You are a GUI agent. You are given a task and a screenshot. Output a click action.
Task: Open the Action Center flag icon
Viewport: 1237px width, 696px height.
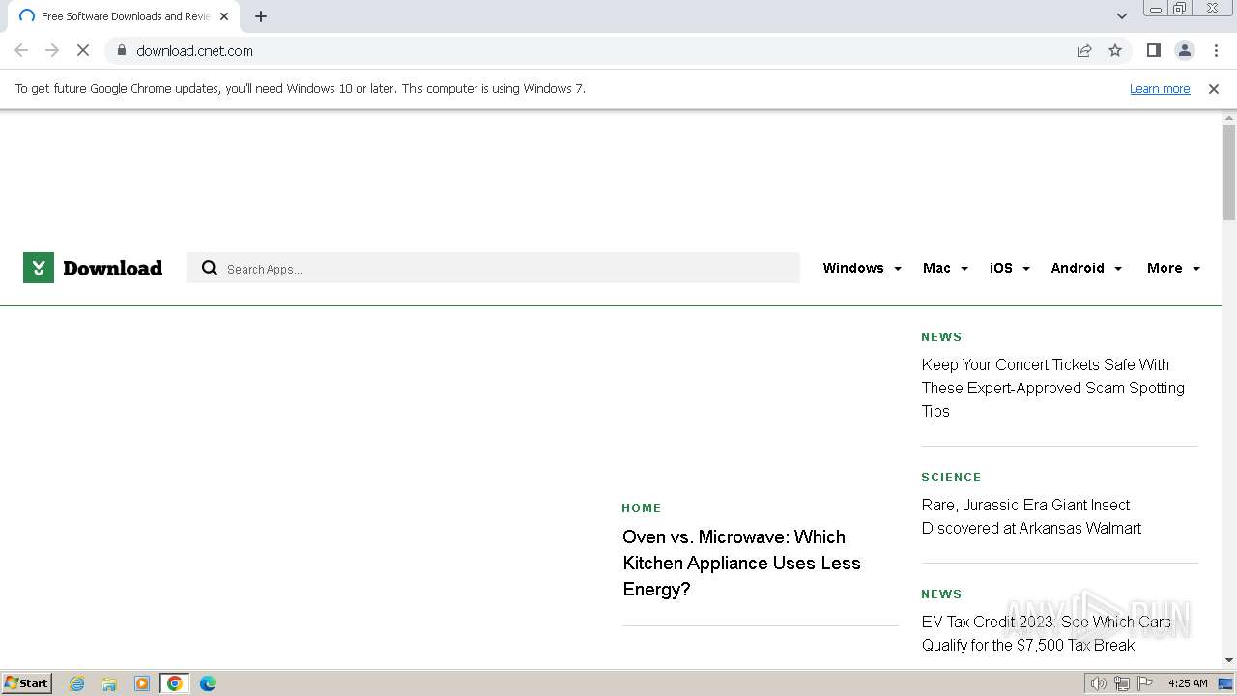1145,683
